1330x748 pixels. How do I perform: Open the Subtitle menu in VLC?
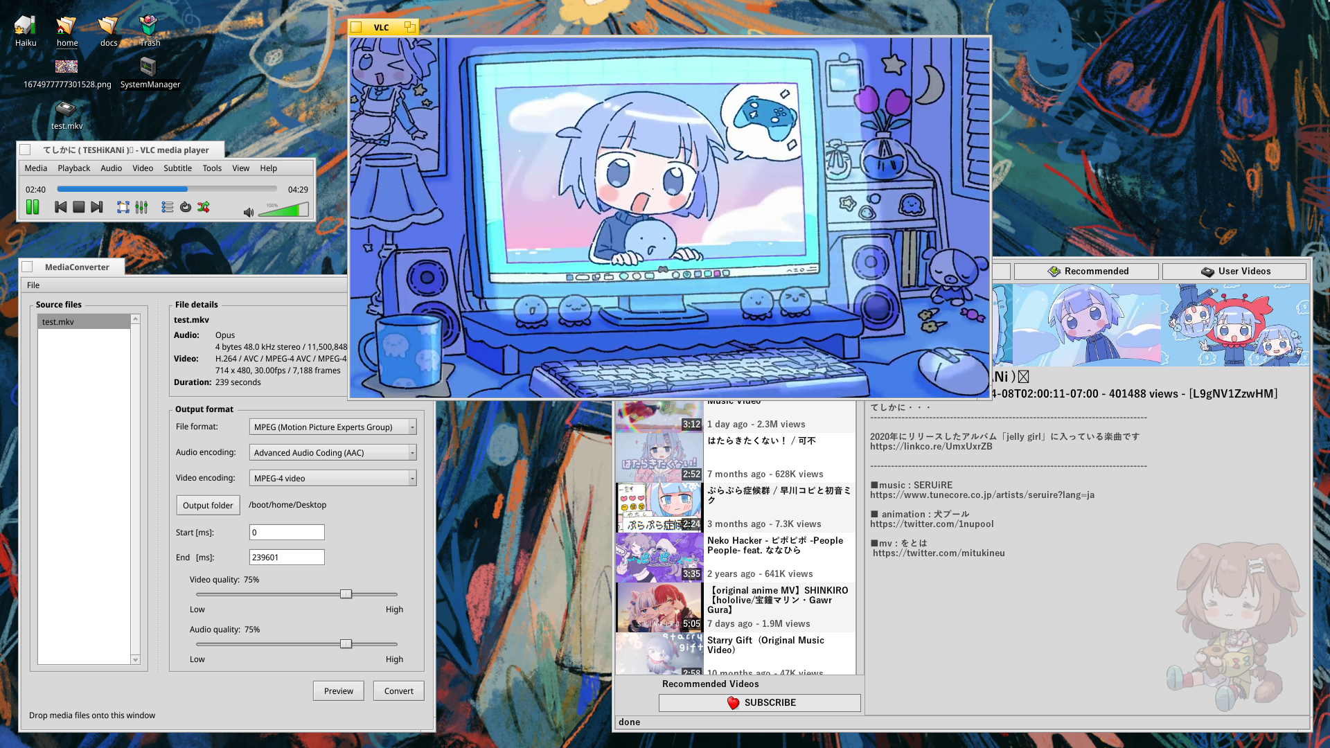coord(177,168)
